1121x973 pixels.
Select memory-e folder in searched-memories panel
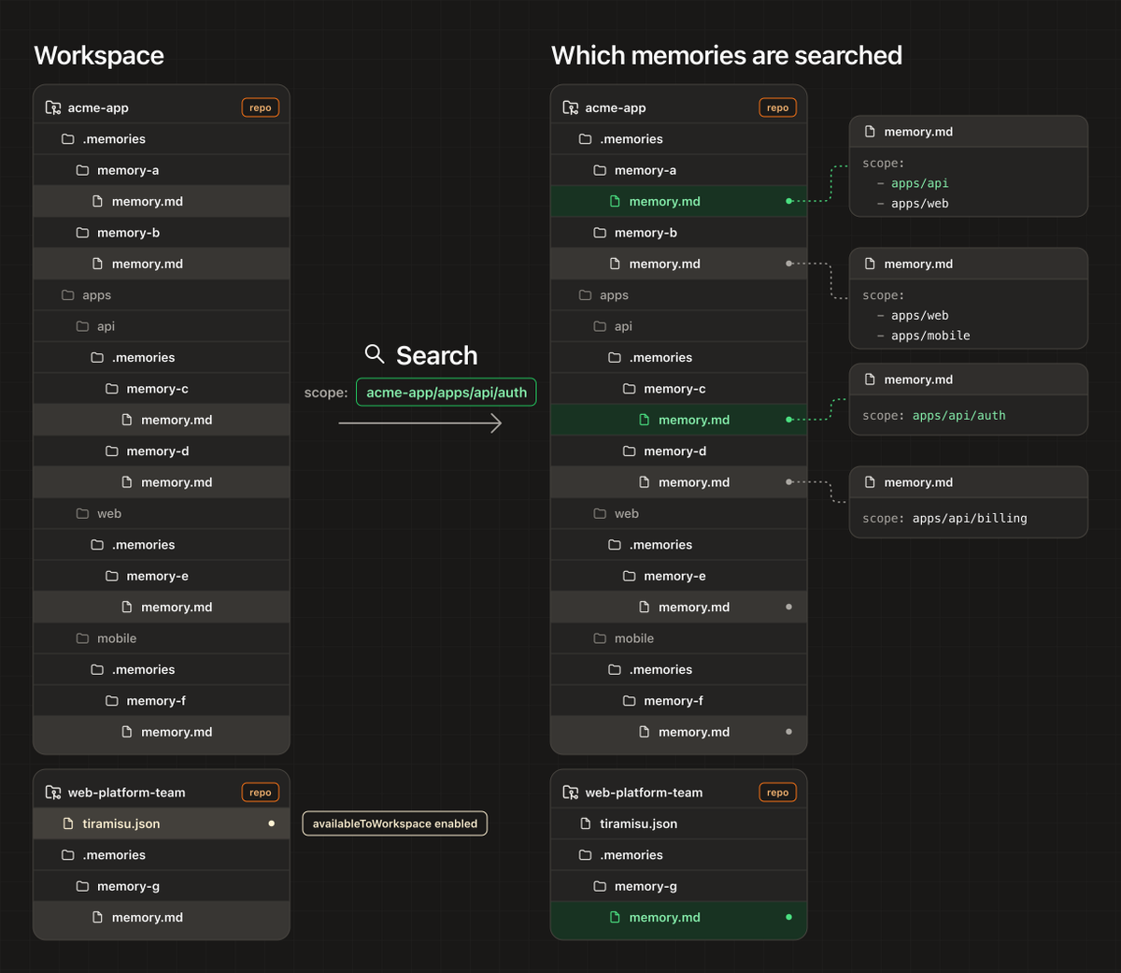(x=679, y=576)
